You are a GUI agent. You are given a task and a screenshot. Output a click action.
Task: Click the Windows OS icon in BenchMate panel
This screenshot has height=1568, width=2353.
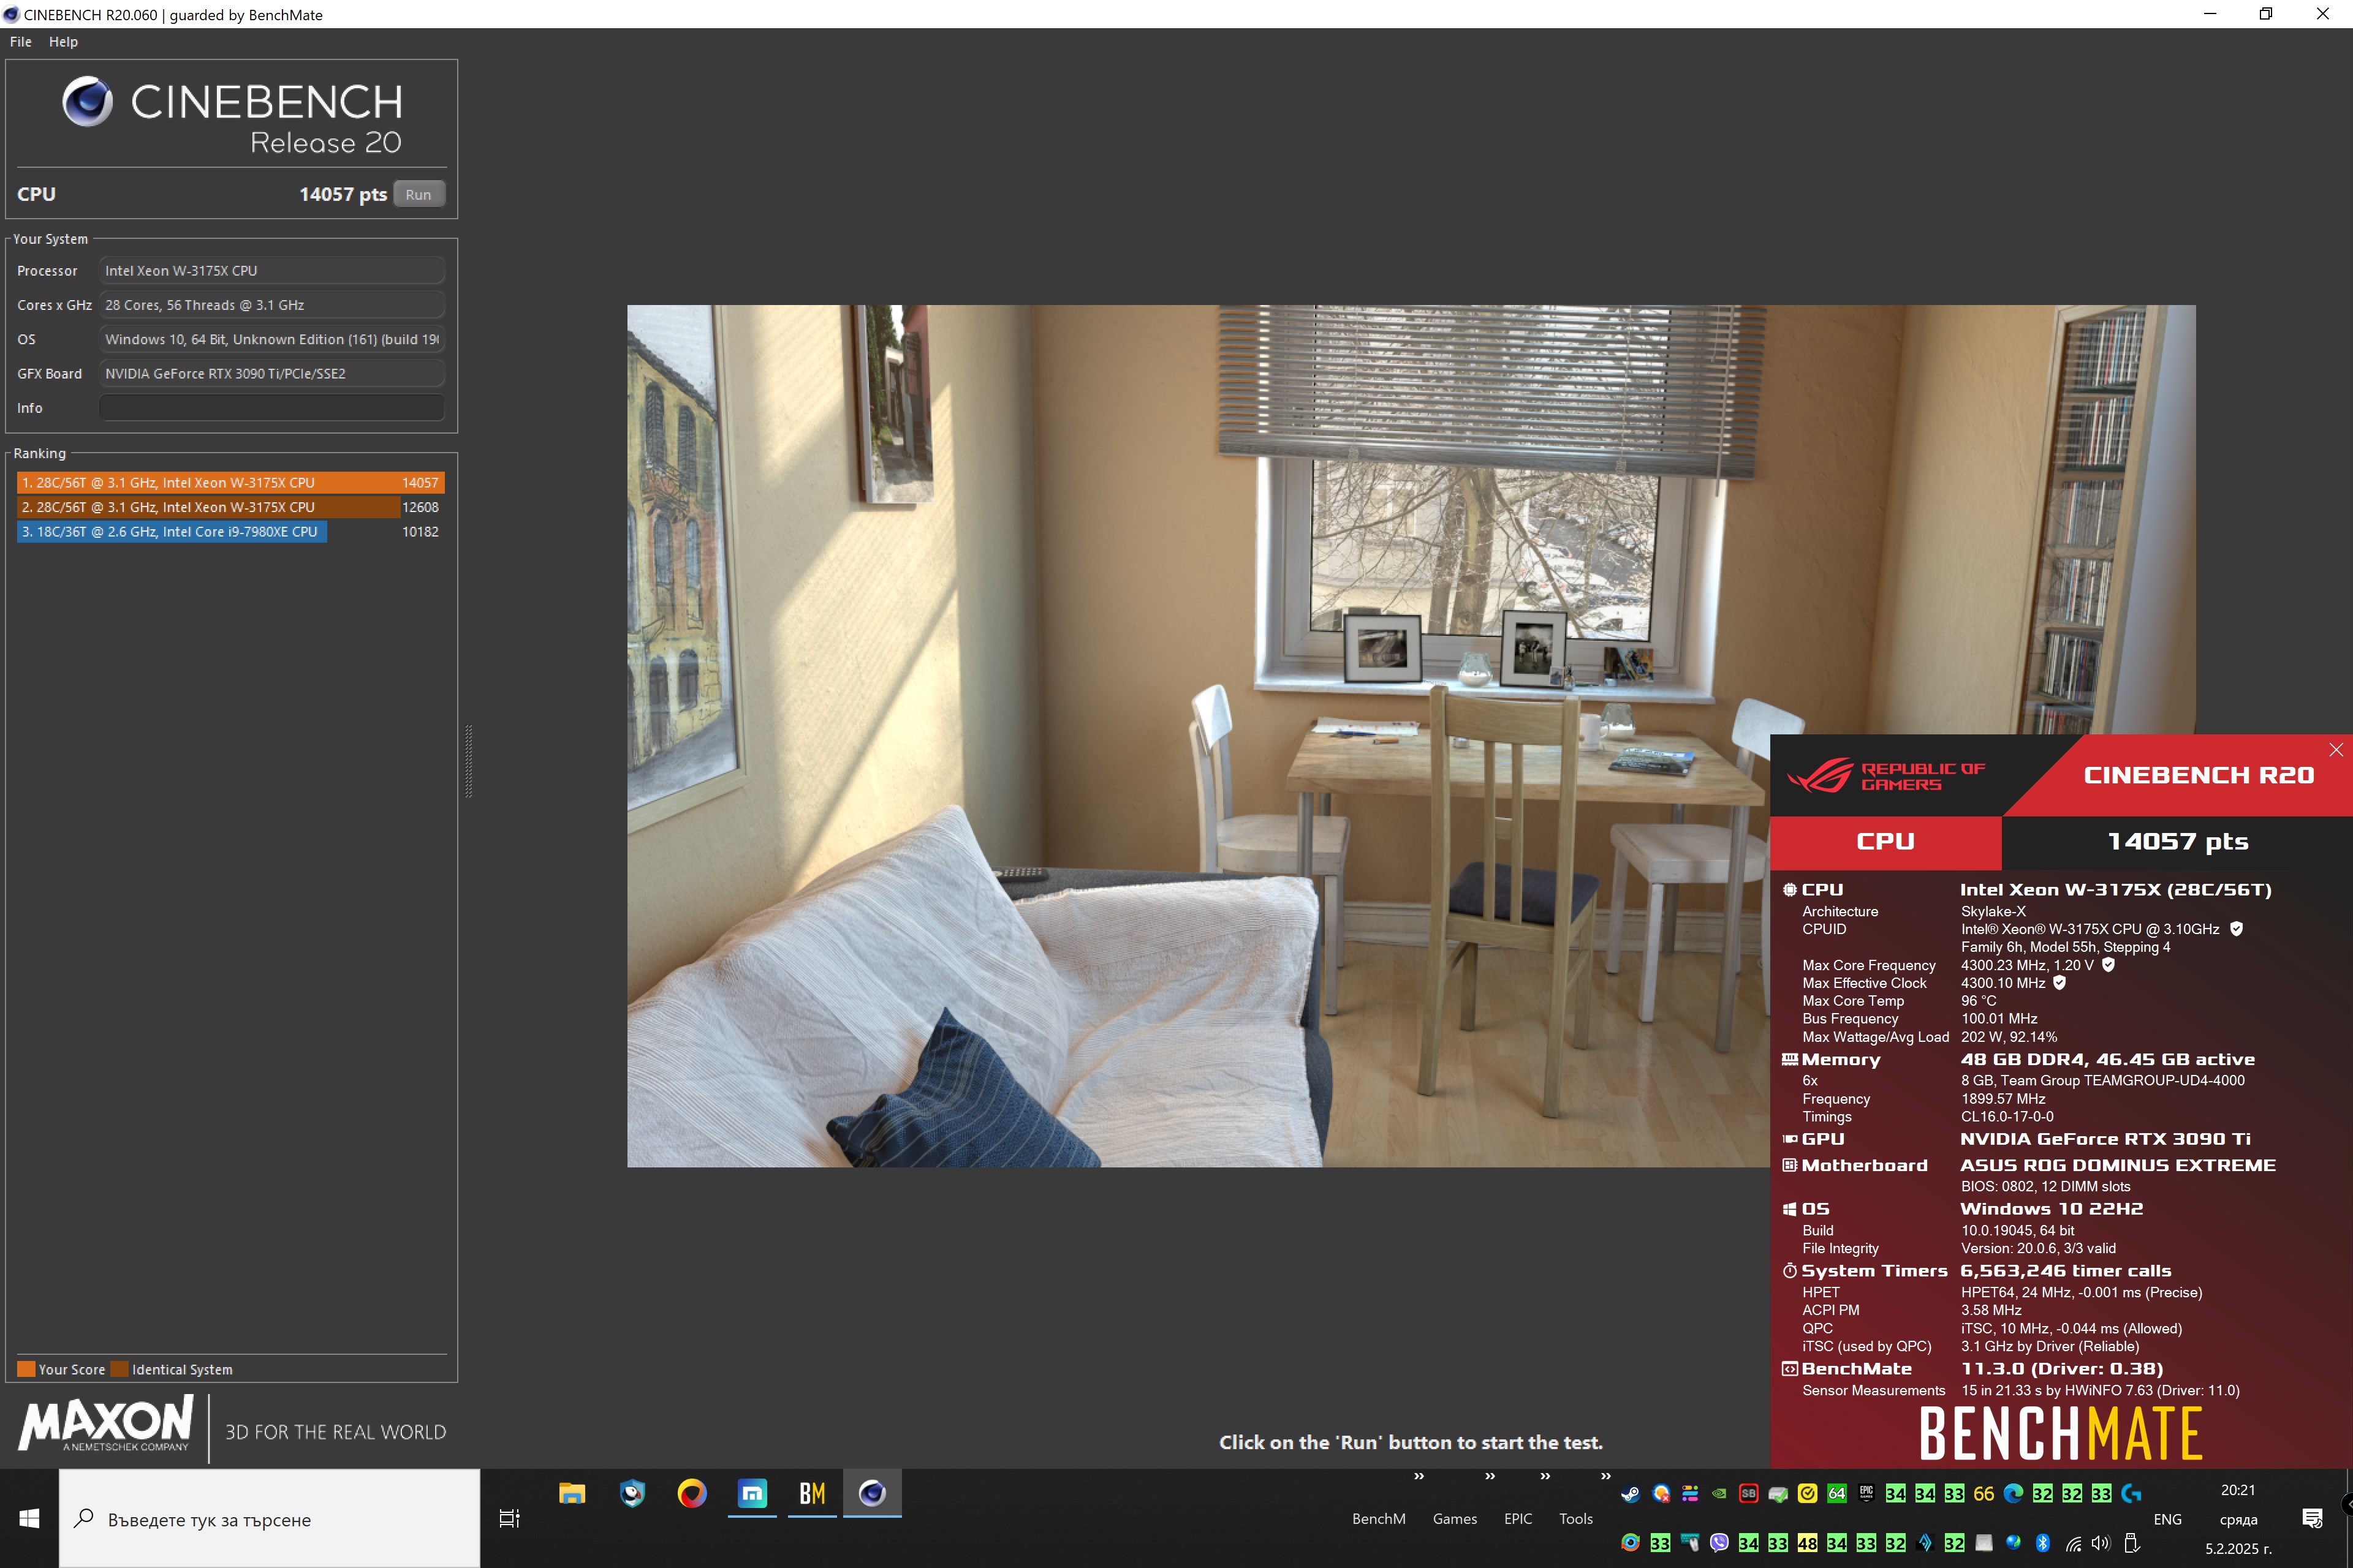tap(1790, 1210)
